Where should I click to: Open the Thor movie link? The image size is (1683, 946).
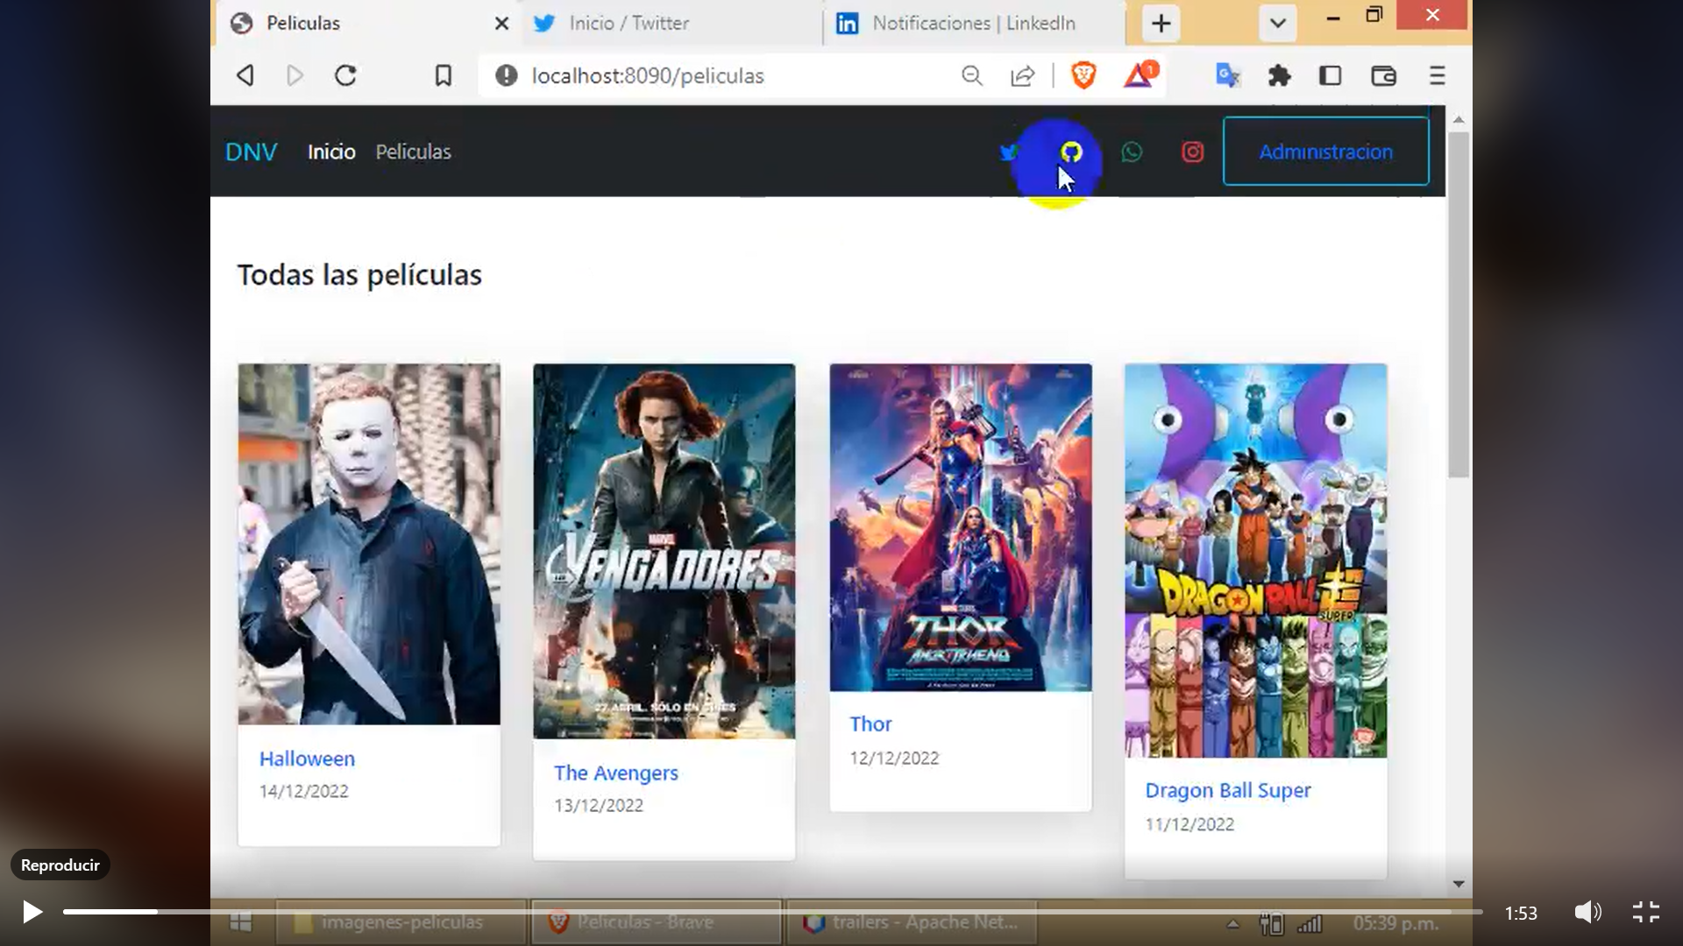(x=870, y=724)
